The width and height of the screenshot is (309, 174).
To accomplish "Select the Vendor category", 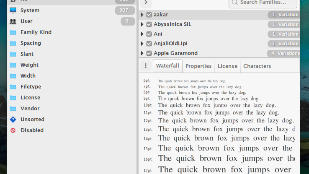I will (30, 109).
